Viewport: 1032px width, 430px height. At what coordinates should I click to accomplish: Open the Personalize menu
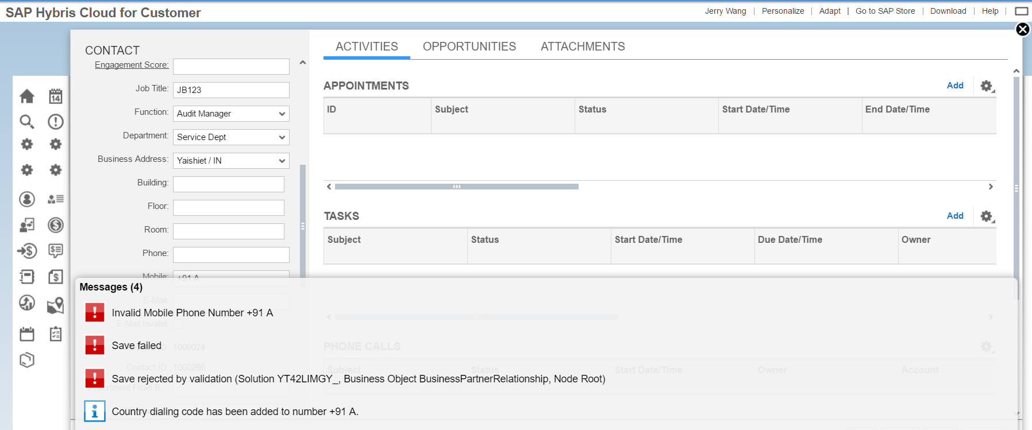(783, 11)
